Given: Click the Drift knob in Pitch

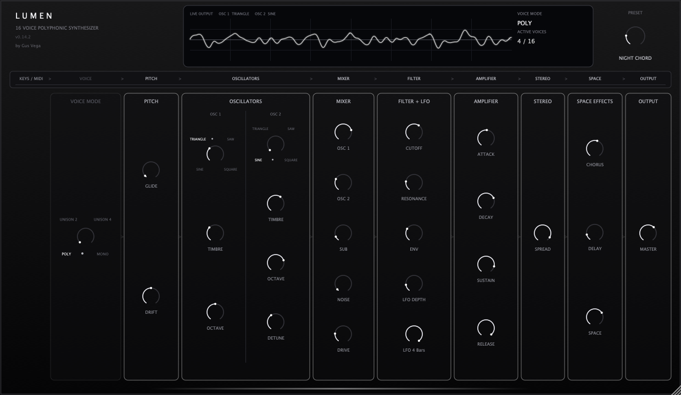Looking at the screenshot, I should click(x=151, y=296).
